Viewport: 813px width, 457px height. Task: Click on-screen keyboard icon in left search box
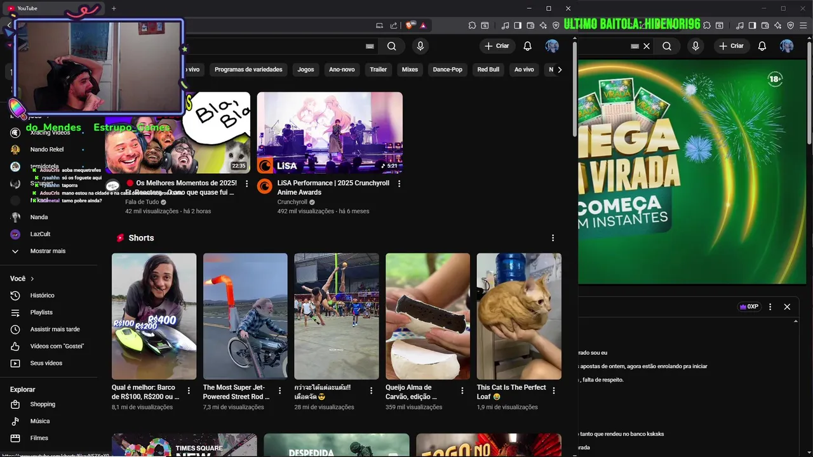tap(370, 46)
